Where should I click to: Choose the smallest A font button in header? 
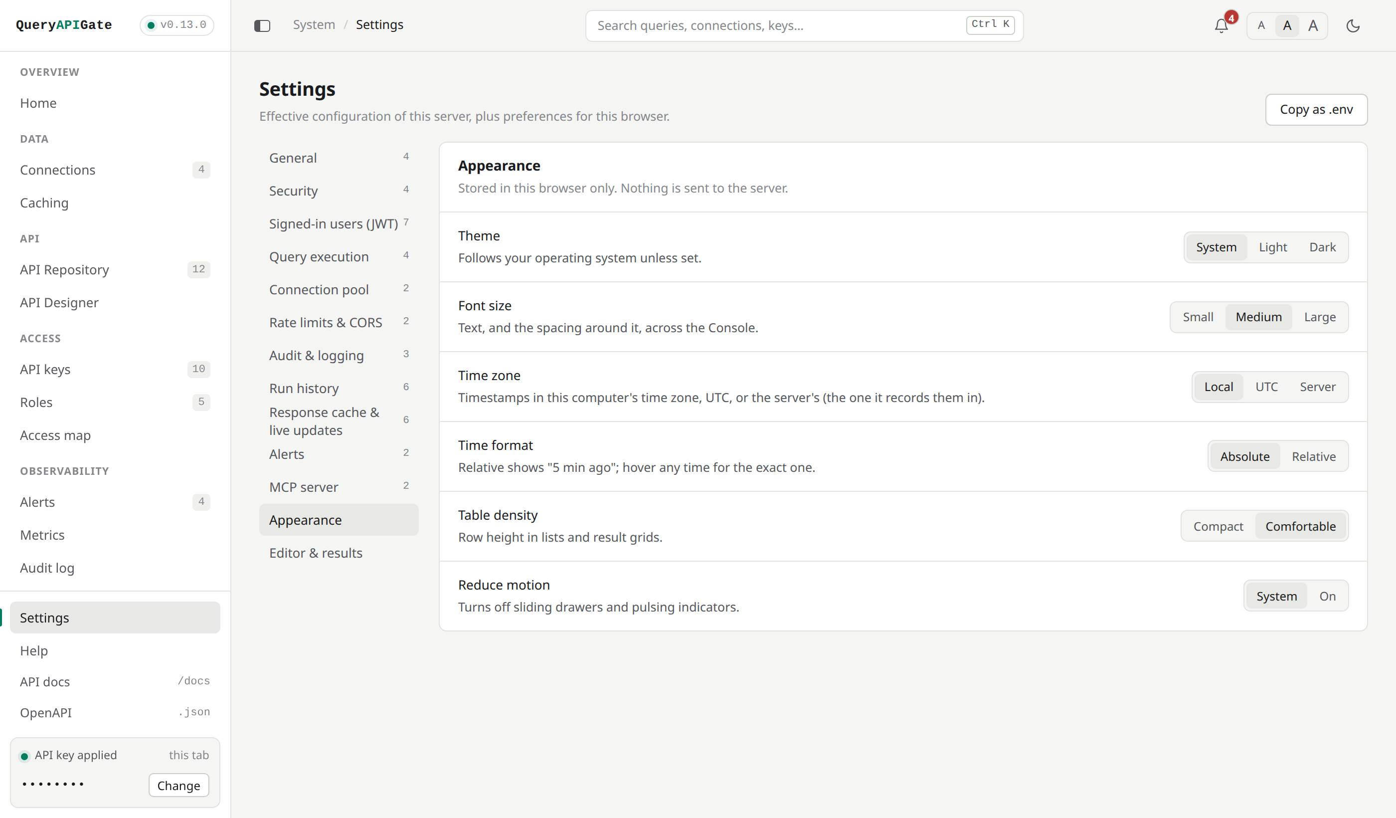click(x=1261, y=25)
